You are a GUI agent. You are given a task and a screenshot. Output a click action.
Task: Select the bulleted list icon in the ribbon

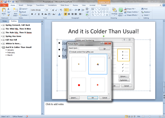[66, 10]
